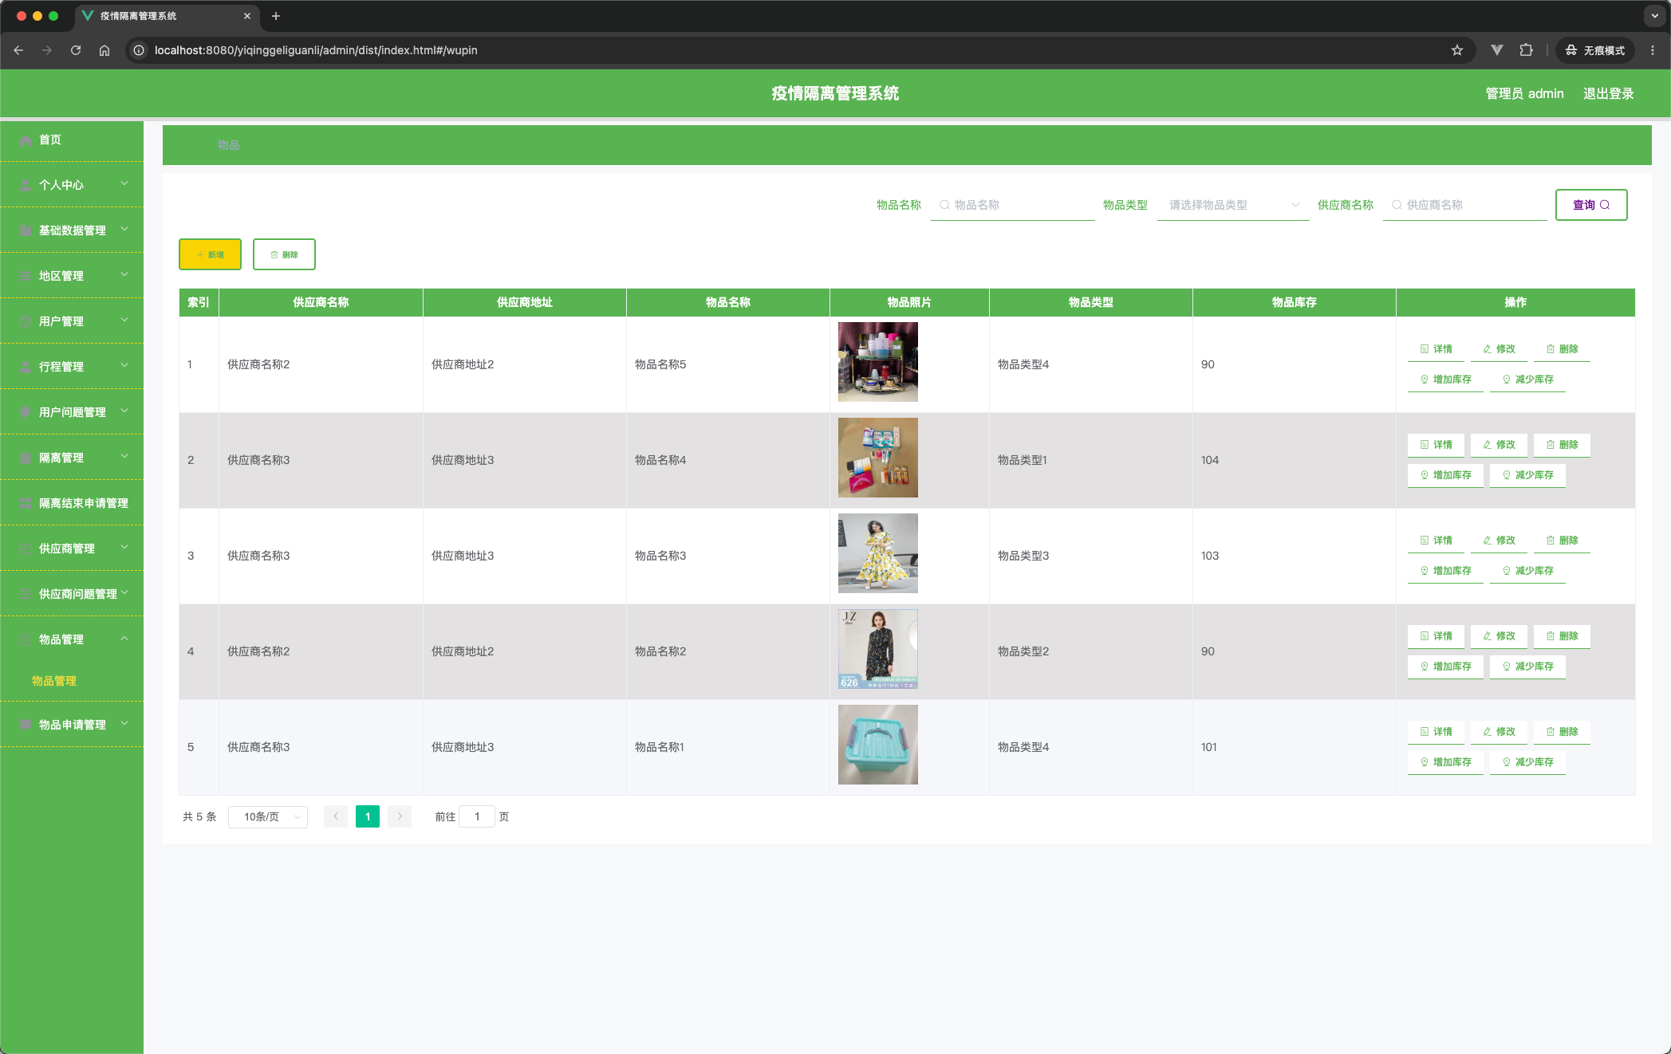The image size is (1671, 1054).
Task: Click the icon beside 隔离结束申请管理
Action: point(26,503)
